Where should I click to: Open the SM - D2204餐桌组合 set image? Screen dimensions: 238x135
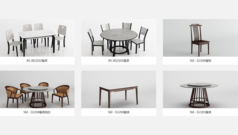pyautogui.click(x=37, y=89)
